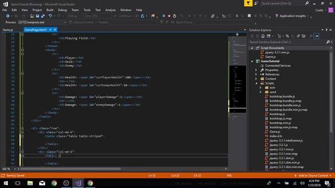335x188 pixels.
Task: Expand the esm folder
Action: [x=261, y=88]
